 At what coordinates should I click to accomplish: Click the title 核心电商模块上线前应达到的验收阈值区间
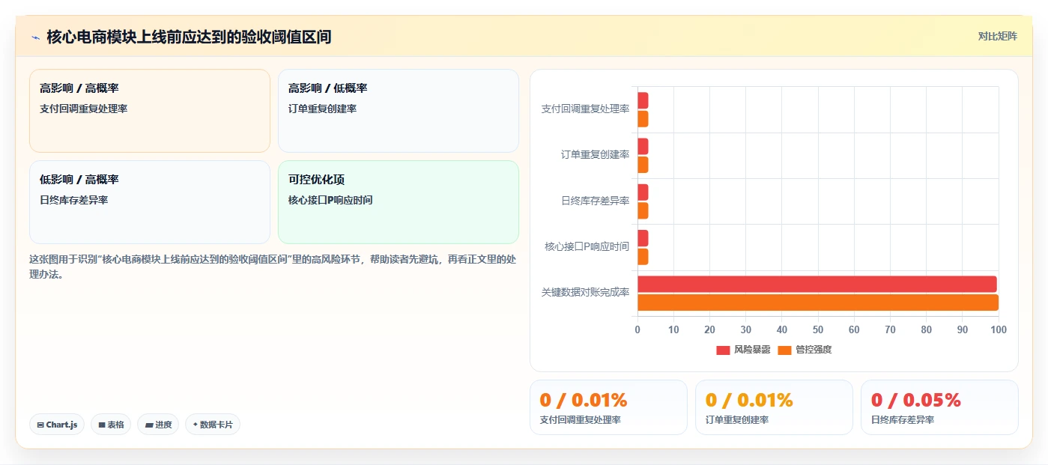click(189, 37)
